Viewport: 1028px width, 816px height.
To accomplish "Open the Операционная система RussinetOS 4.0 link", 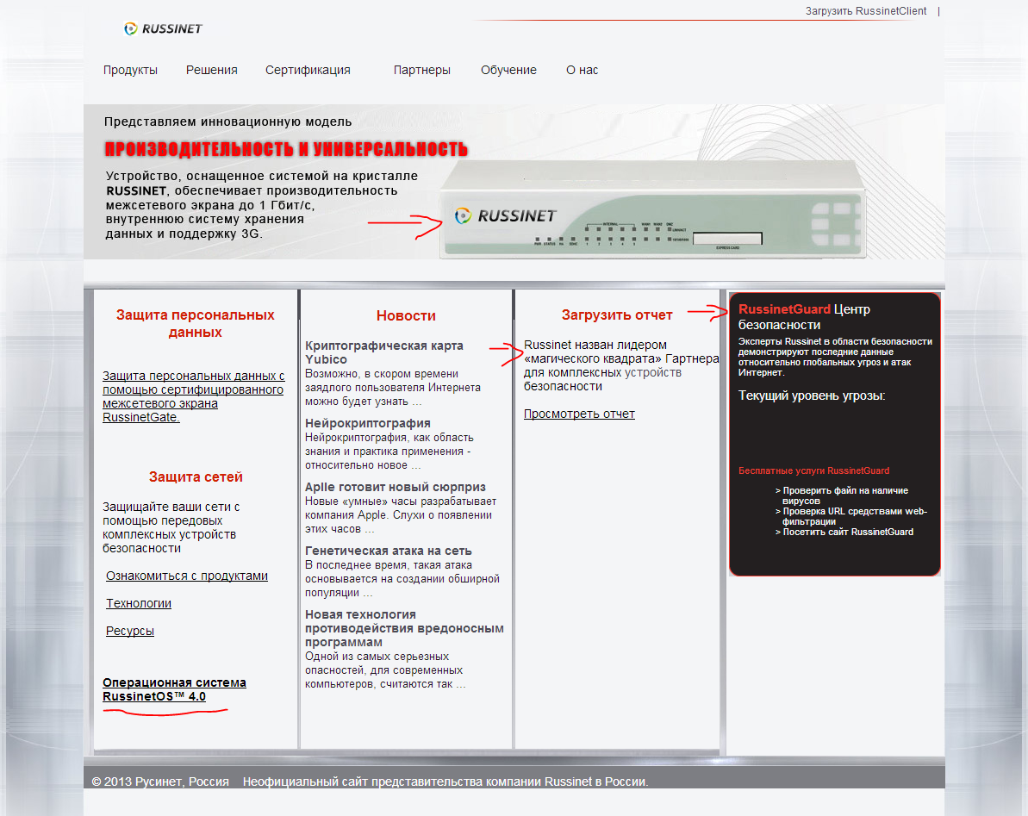I will [x=174, y=689].
